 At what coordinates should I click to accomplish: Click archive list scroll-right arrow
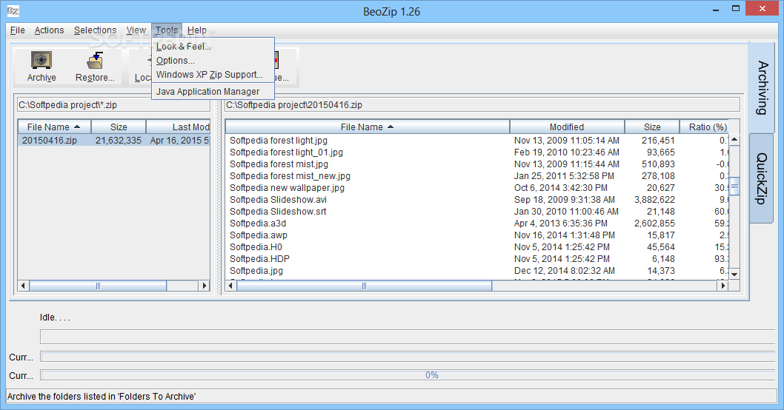pyautogui.click(x=722, y=286)
